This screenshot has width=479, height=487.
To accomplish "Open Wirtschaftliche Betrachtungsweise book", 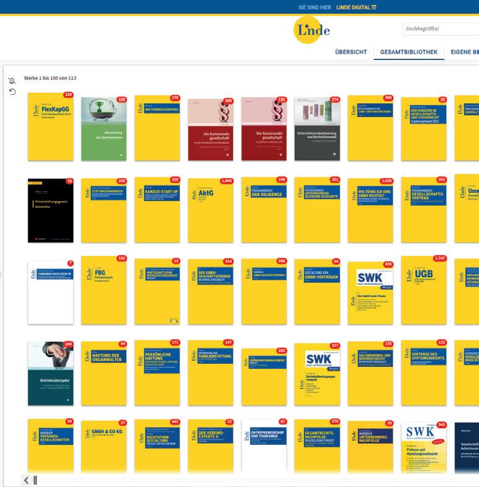I will pyautogui.click(x=157, y=291).
